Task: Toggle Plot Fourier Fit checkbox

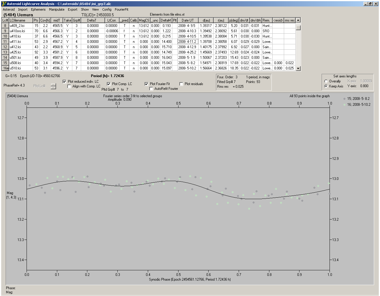Action: pos(146,84)
